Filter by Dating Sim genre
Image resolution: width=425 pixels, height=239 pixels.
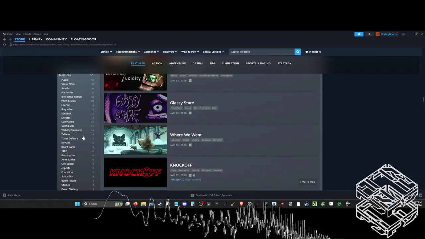coord(67,126)
